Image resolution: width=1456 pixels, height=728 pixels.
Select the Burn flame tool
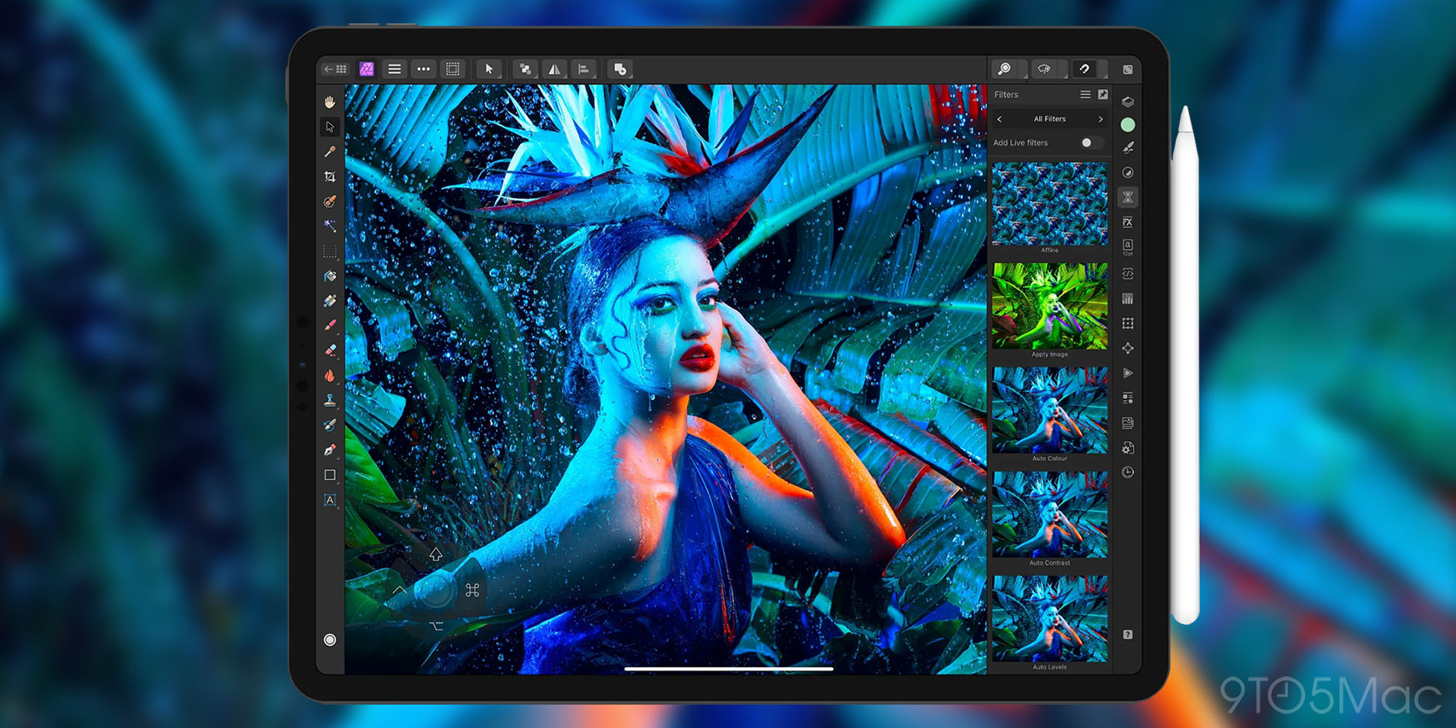tap(329, 375)
